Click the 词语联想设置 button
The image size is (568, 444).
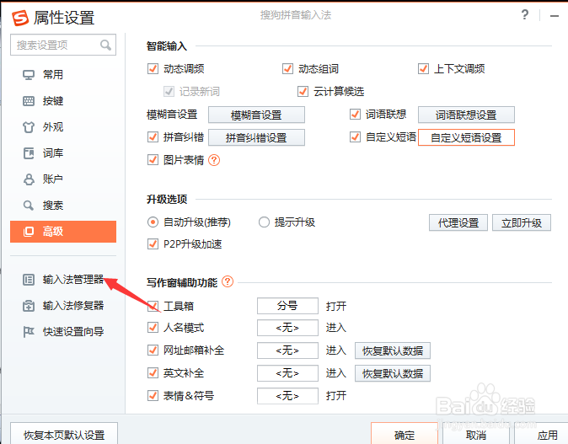(x=466, y=115)
